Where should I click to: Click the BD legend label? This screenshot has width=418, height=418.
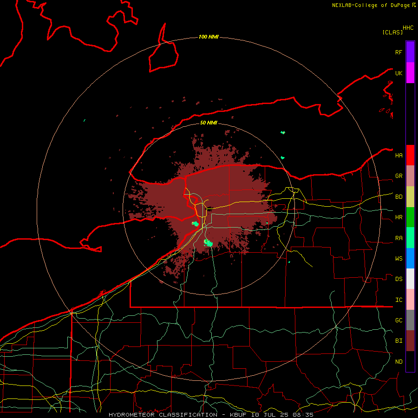(x=398, y=197)
